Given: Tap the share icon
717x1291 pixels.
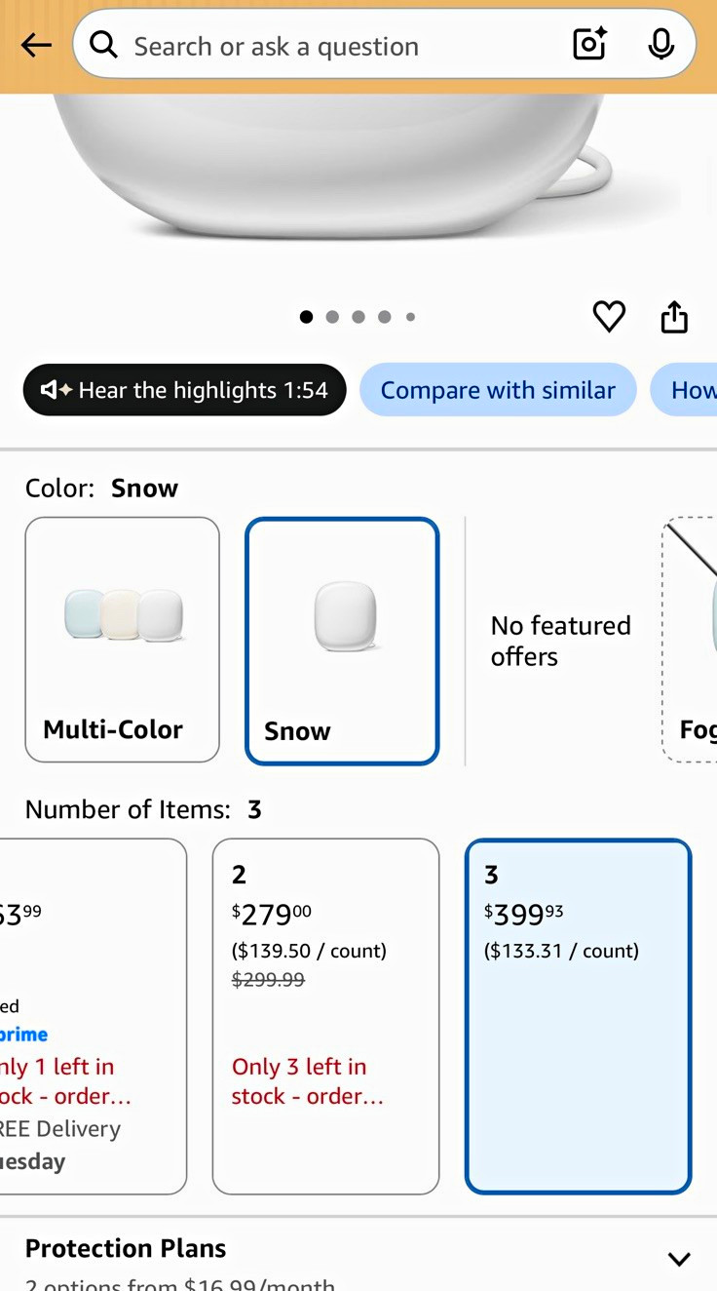Looking at the screenshot, I should [674, 316].
